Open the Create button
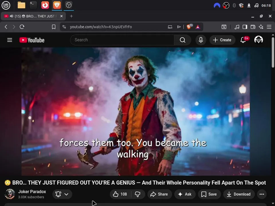 222,40
